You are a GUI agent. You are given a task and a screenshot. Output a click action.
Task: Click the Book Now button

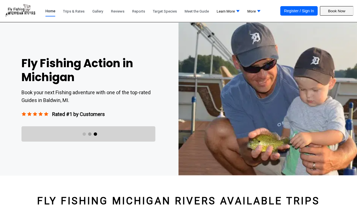click(x=337, y=11)
